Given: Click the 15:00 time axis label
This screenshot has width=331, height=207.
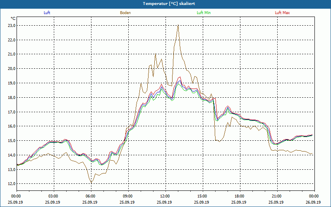Looking at the screenshot, I should [201, 196].
